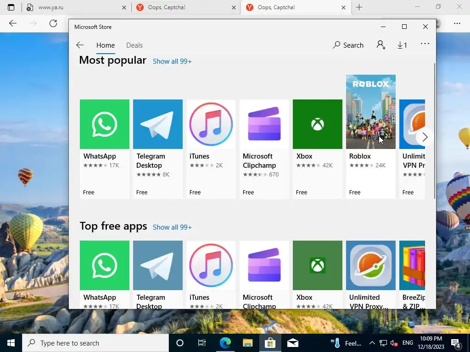Viewport: 470px width, 352px height.
Task: Open a new browser tab
Action: pyautogui.click(x=359, y=7)
